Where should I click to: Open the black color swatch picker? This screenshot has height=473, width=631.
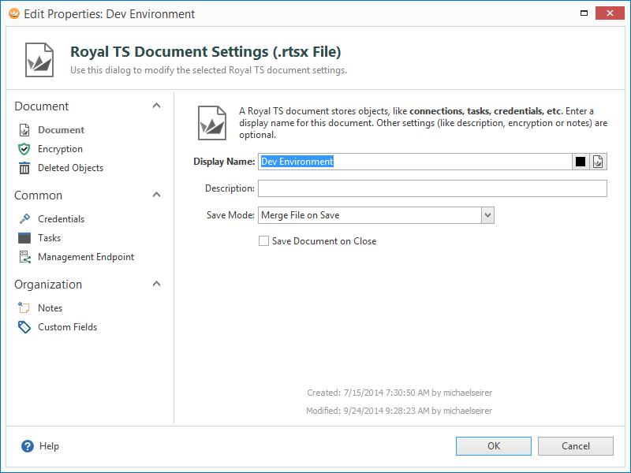point(581,162)
